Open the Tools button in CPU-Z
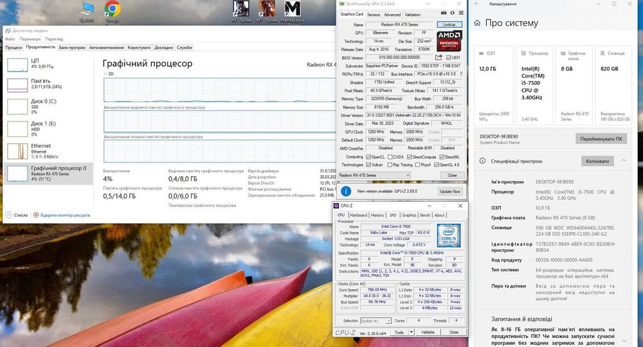643x347 pixels. [x=399, y=332]
